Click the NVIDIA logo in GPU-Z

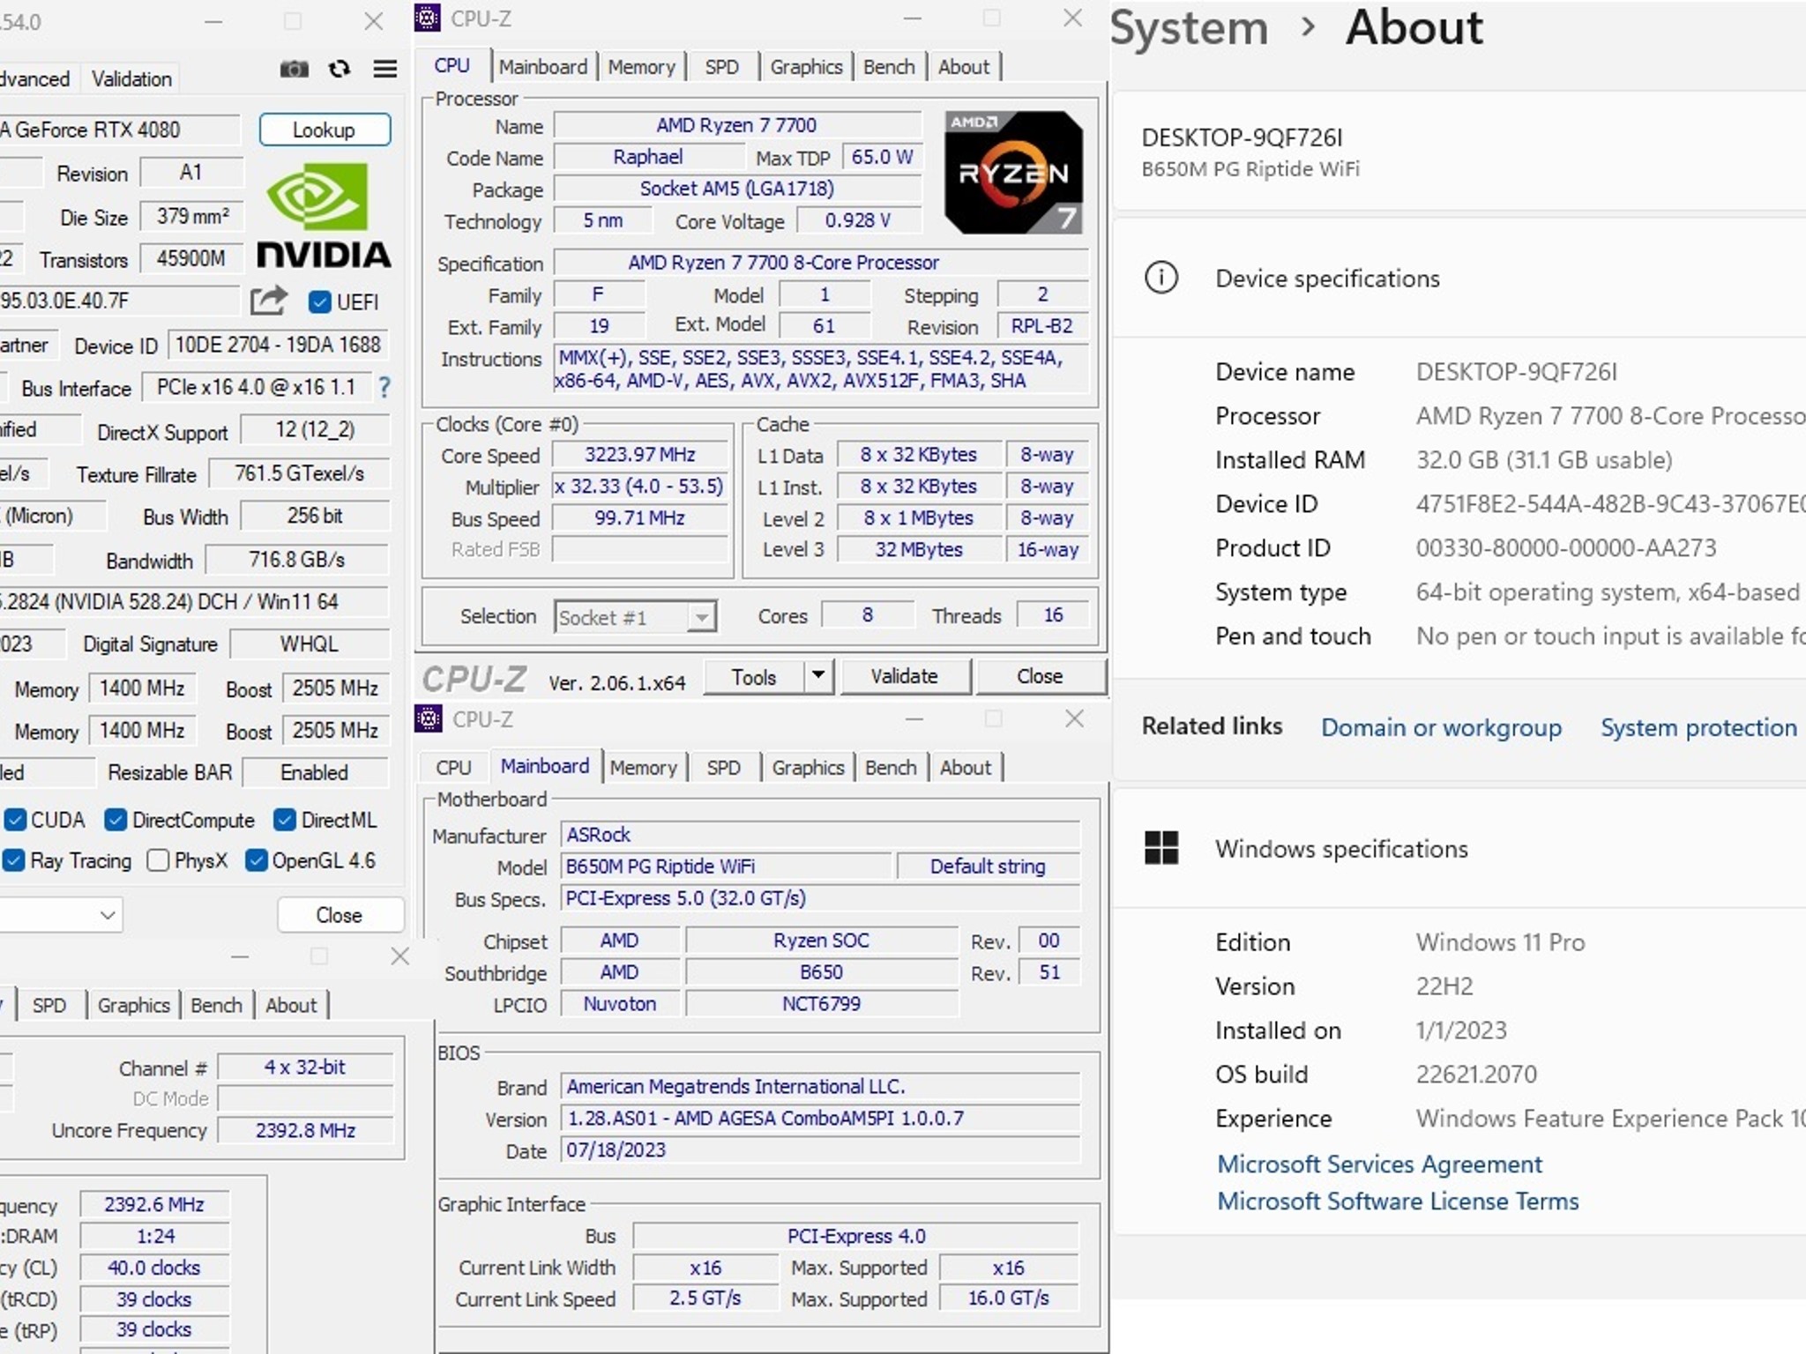[x=324, y=216]
